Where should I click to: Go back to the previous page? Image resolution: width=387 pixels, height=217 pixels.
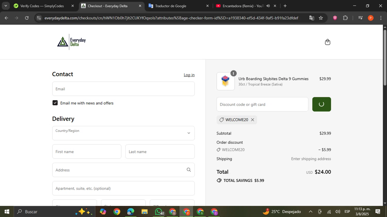(x=6, y=18)
